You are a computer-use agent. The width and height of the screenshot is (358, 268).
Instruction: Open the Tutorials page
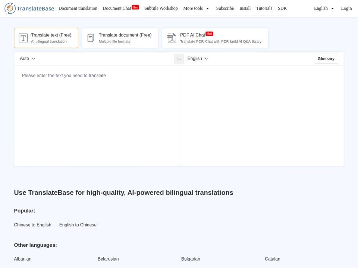pos(264,9)
